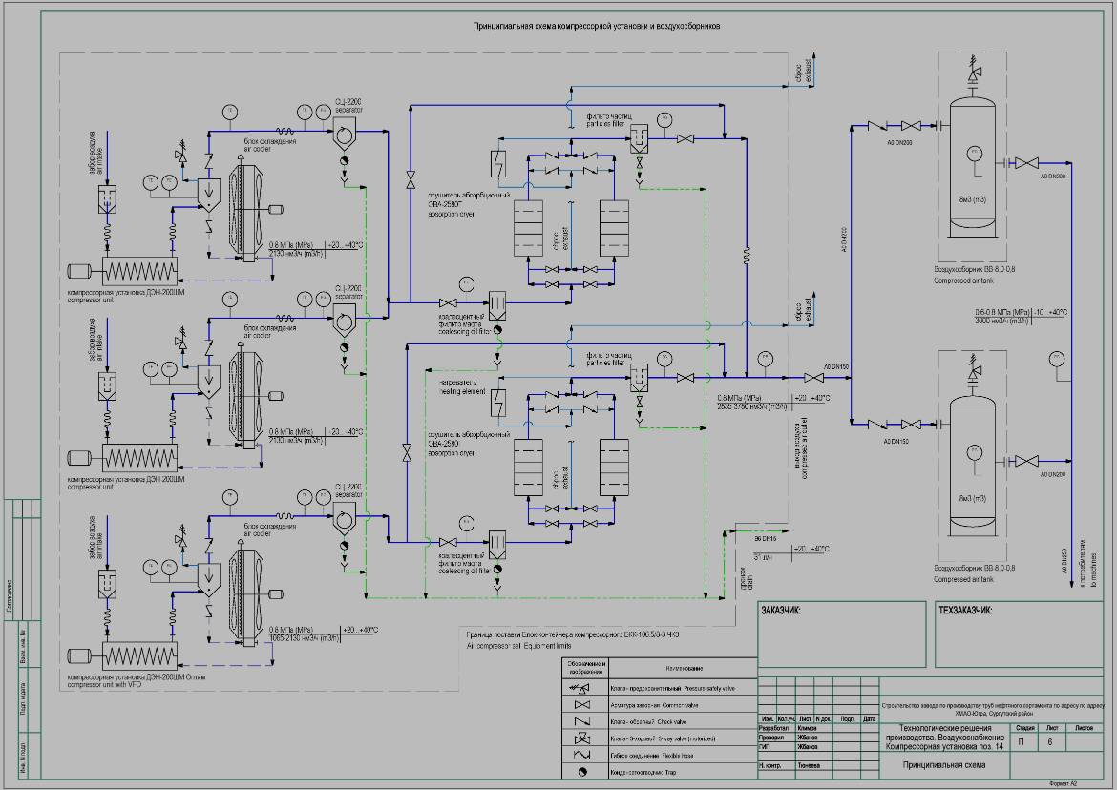
Task: Select the 3-way motorized valve legend symbol
Action: click(x=583, y=738)
